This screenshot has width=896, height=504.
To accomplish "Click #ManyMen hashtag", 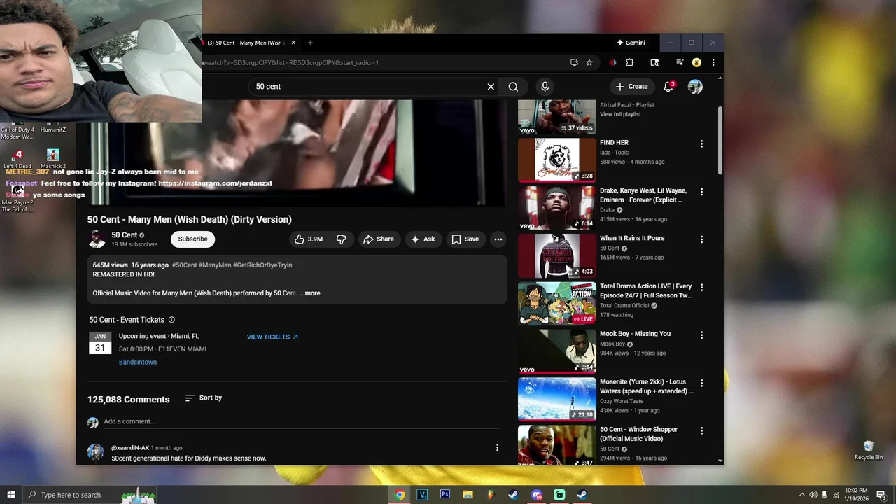I will (x=215, y=265).
